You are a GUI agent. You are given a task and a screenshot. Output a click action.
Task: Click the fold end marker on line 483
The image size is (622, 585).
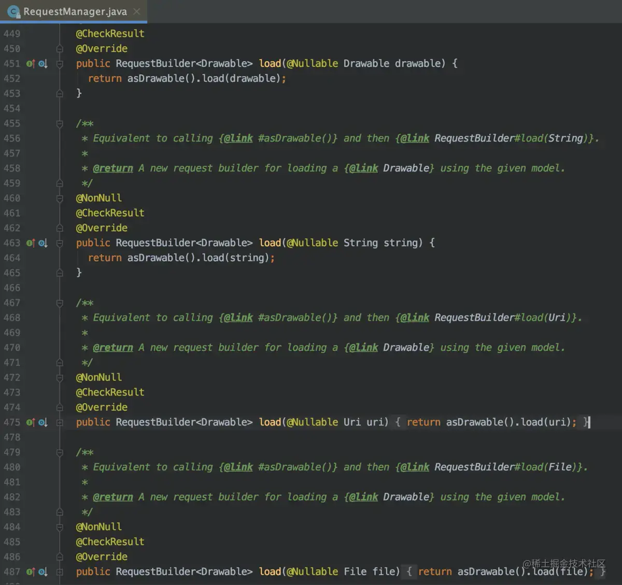[x=60, y=512]
